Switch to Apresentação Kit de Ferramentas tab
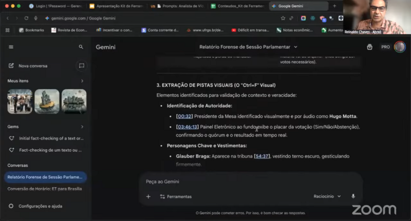The width and height of the screenshot is (411, 221). [x=117, y=6]
